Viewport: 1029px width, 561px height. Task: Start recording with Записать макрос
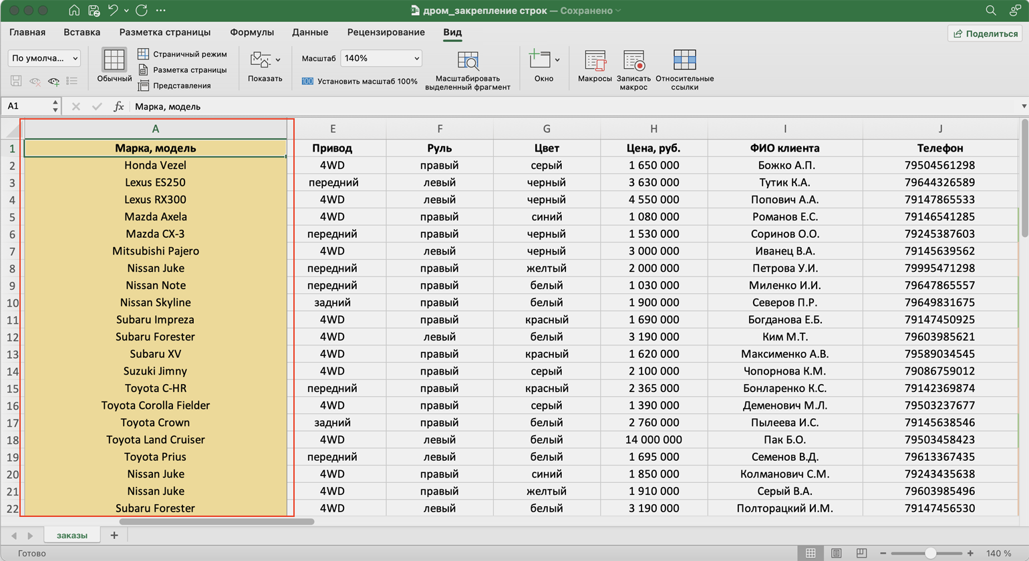633,61
